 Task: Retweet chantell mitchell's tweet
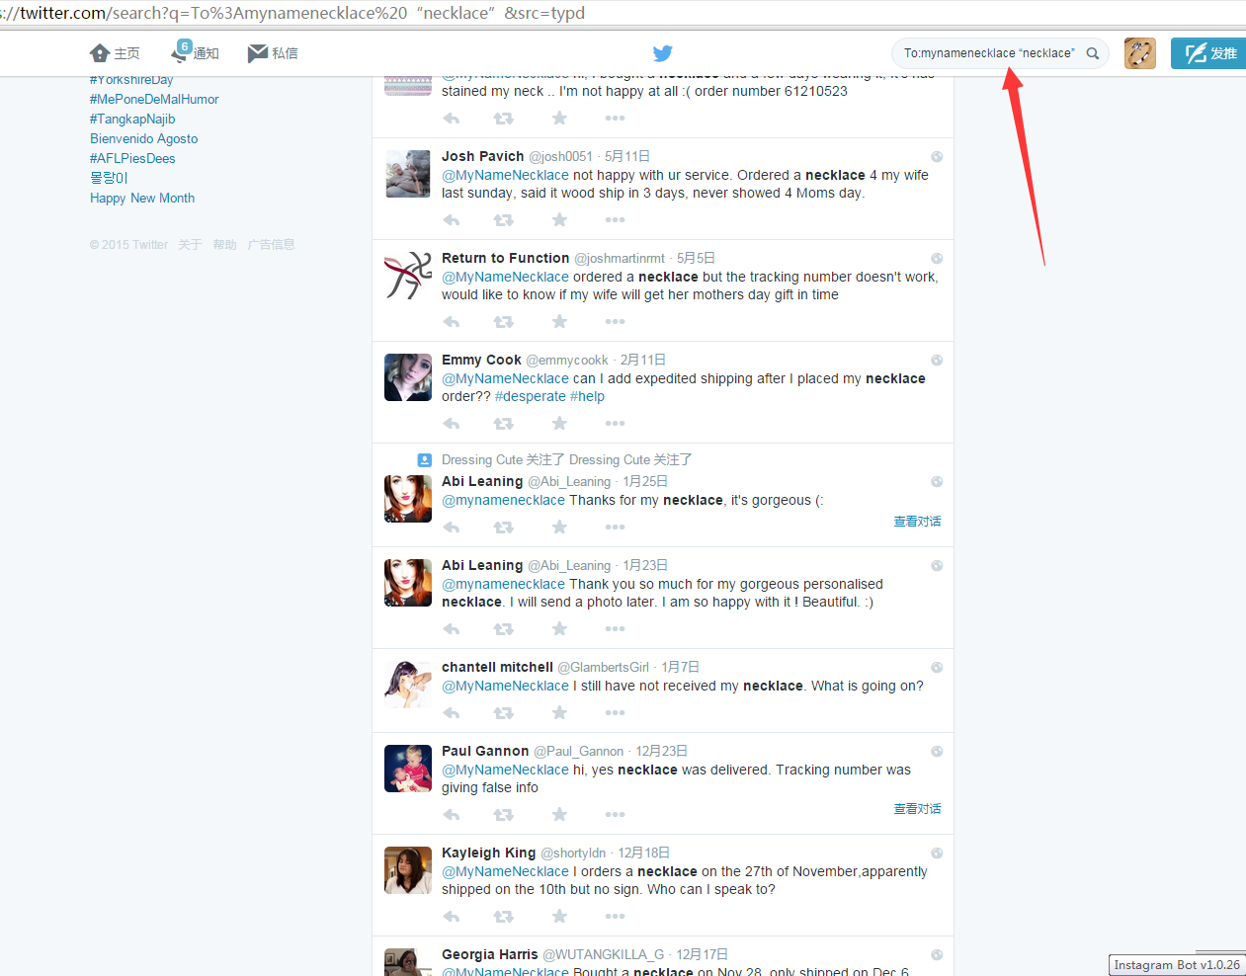coord(504,713)
